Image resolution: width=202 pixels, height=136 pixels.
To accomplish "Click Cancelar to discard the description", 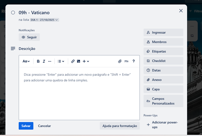I will pyautogui.click(x=44, y=126).
